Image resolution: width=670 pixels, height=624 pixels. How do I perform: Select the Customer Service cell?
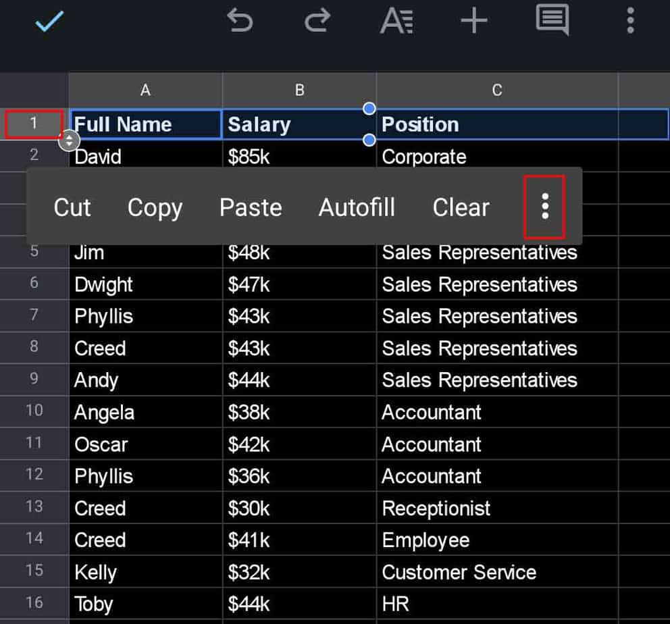(x=459, y=573)
